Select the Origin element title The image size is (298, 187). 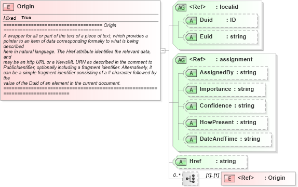(x=25, y=6)
